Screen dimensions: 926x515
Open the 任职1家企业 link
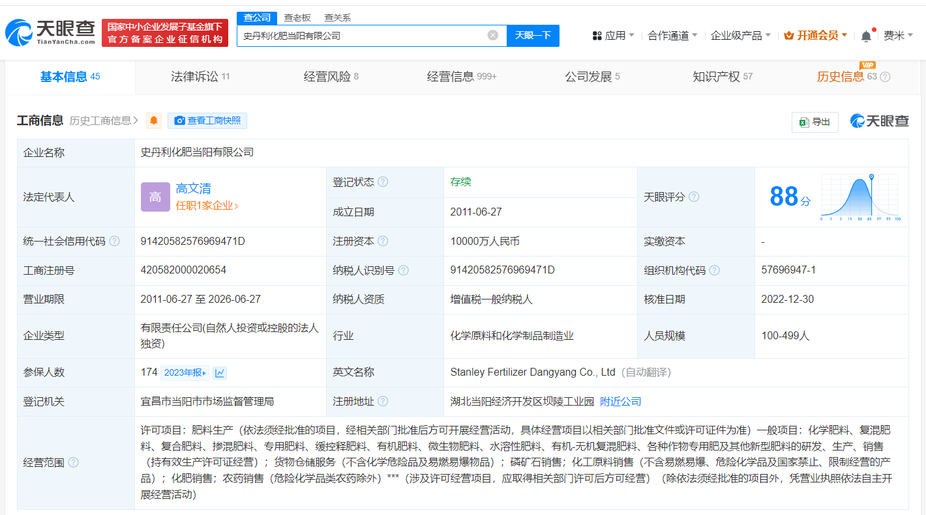207,206
